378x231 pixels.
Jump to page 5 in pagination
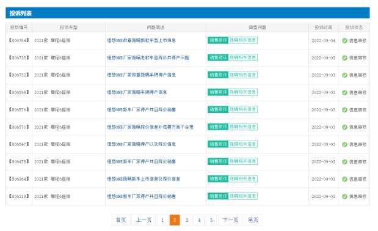tap(211, 220)
